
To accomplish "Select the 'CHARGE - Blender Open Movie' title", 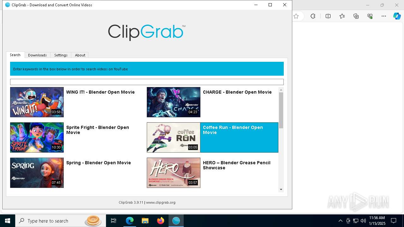I will 237,92.
